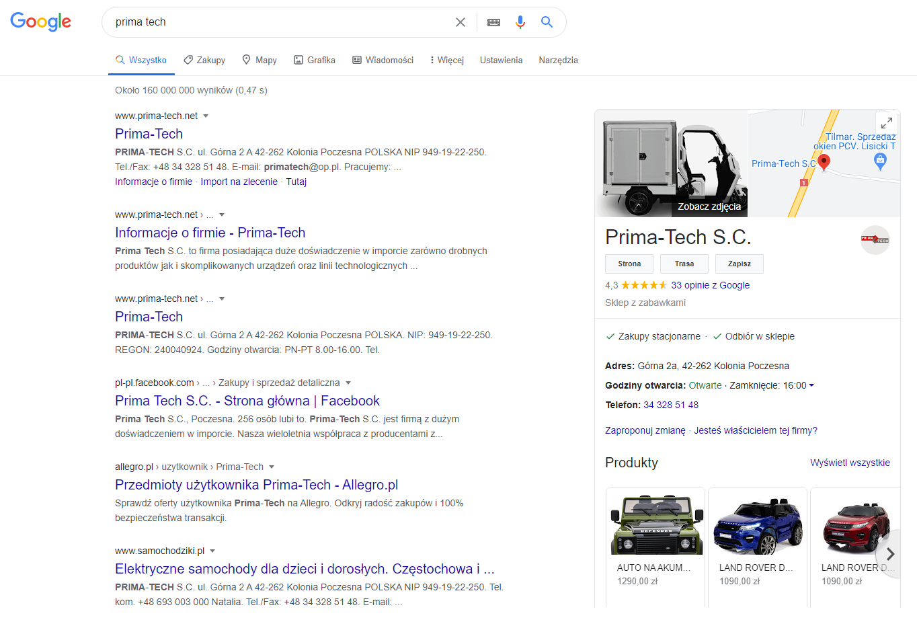Click the address Górna 2a, 42-262 Kolonia Poczesna
Image resolution: width=917 pixels, height=628 pixels.
713,366
